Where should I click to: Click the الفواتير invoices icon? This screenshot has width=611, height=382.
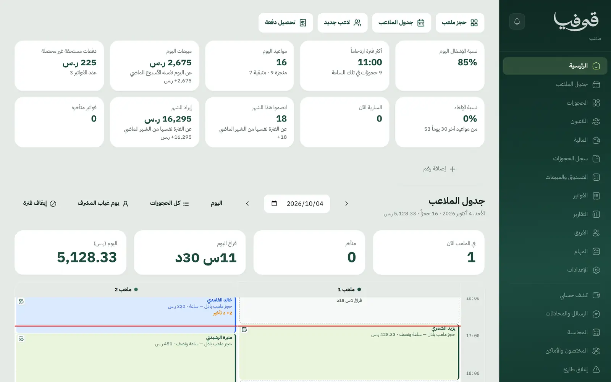coord(596,196)
